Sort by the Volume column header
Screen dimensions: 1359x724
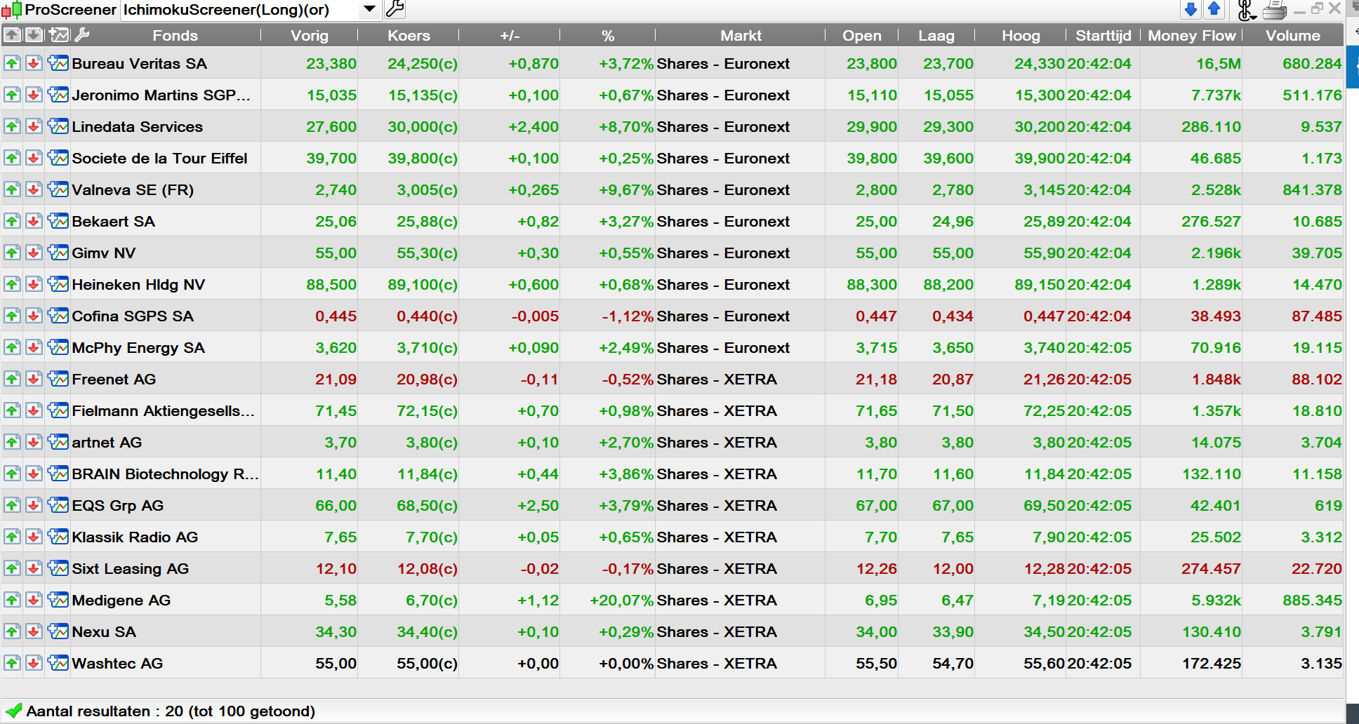[1292, 36]
